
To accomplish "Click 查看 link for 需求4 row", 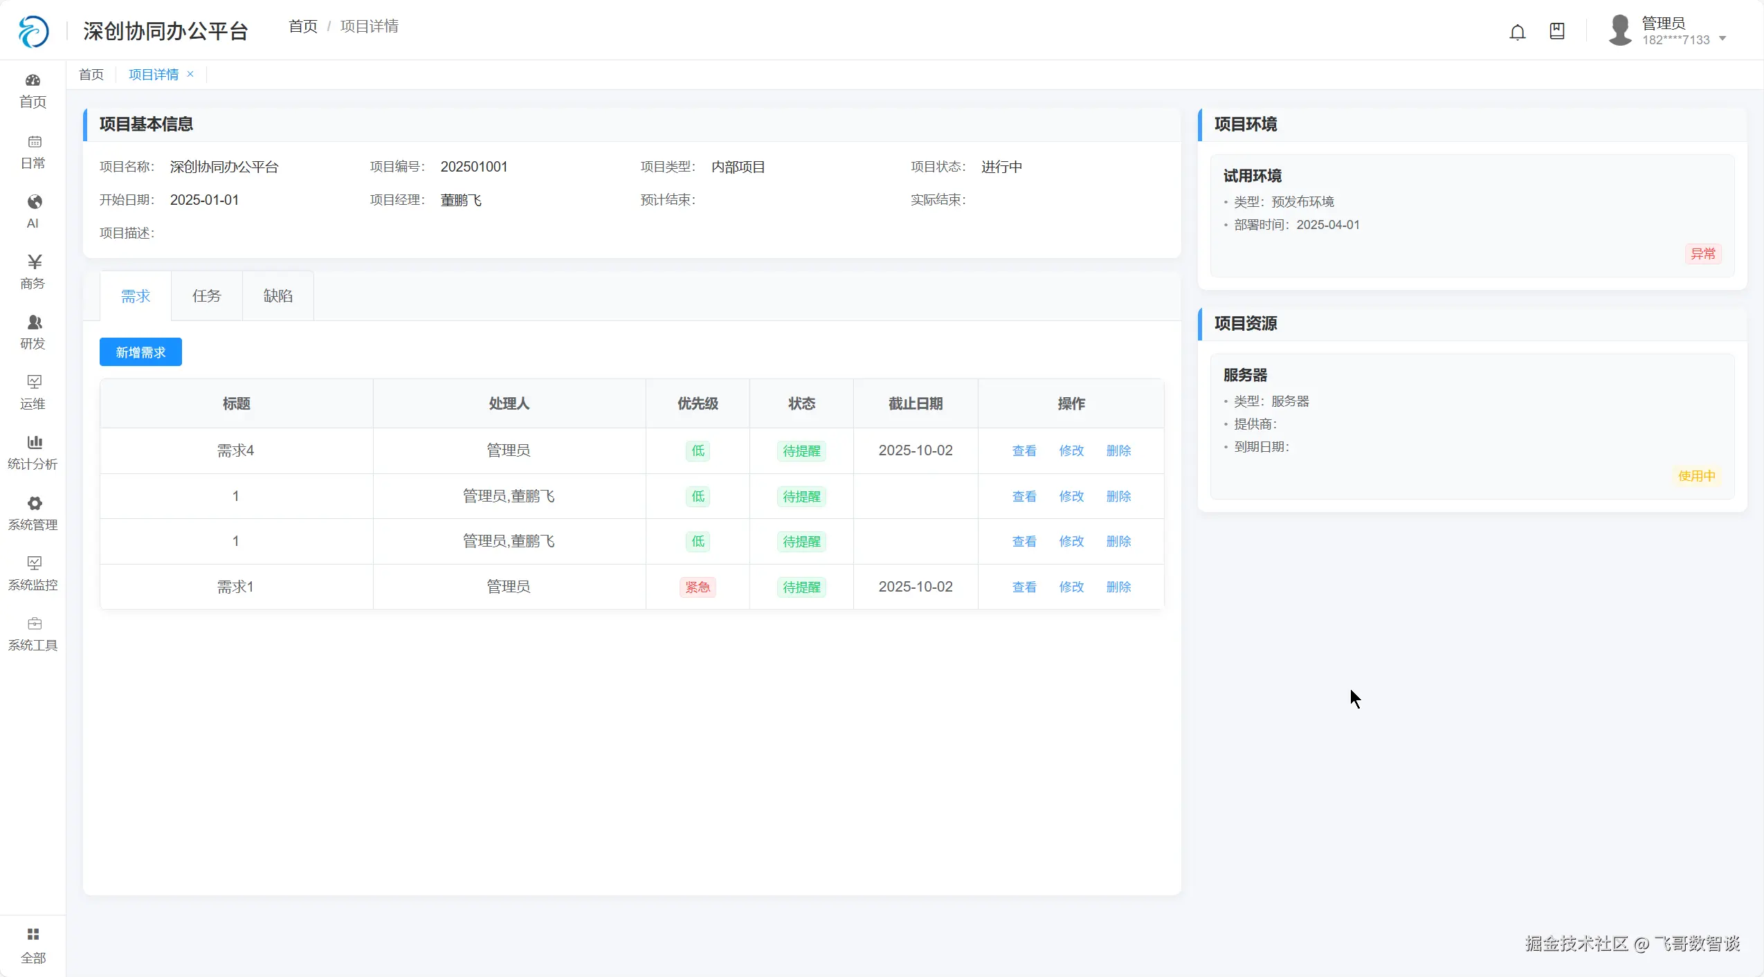I will point(1024,451).
